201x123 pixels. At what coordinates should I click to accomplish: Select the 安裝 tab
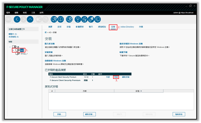coord(113,27)
